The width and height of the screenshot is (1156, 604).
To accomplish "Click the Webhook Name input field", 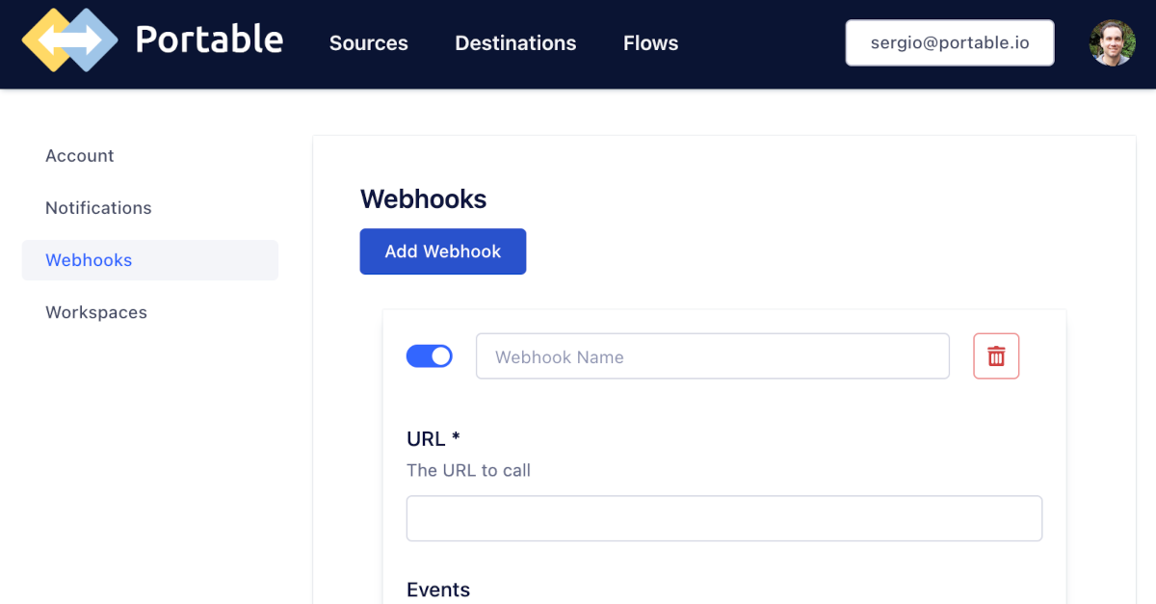I will [x=713, y=355].
